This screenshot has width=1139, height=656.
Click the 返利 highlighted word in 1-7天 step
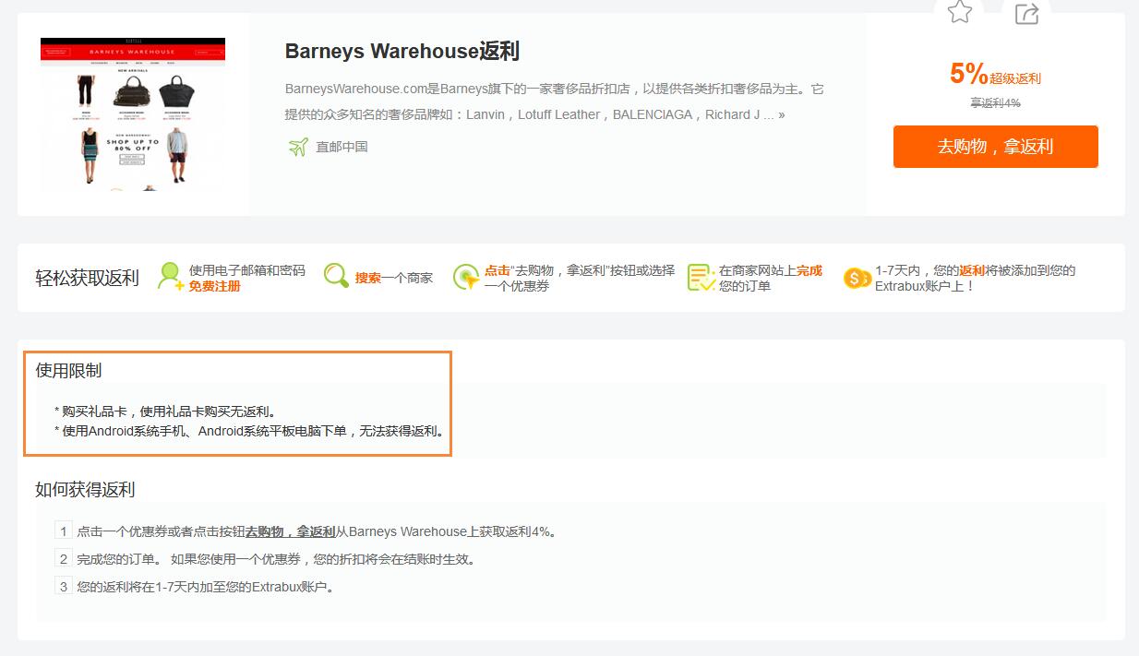972,270
